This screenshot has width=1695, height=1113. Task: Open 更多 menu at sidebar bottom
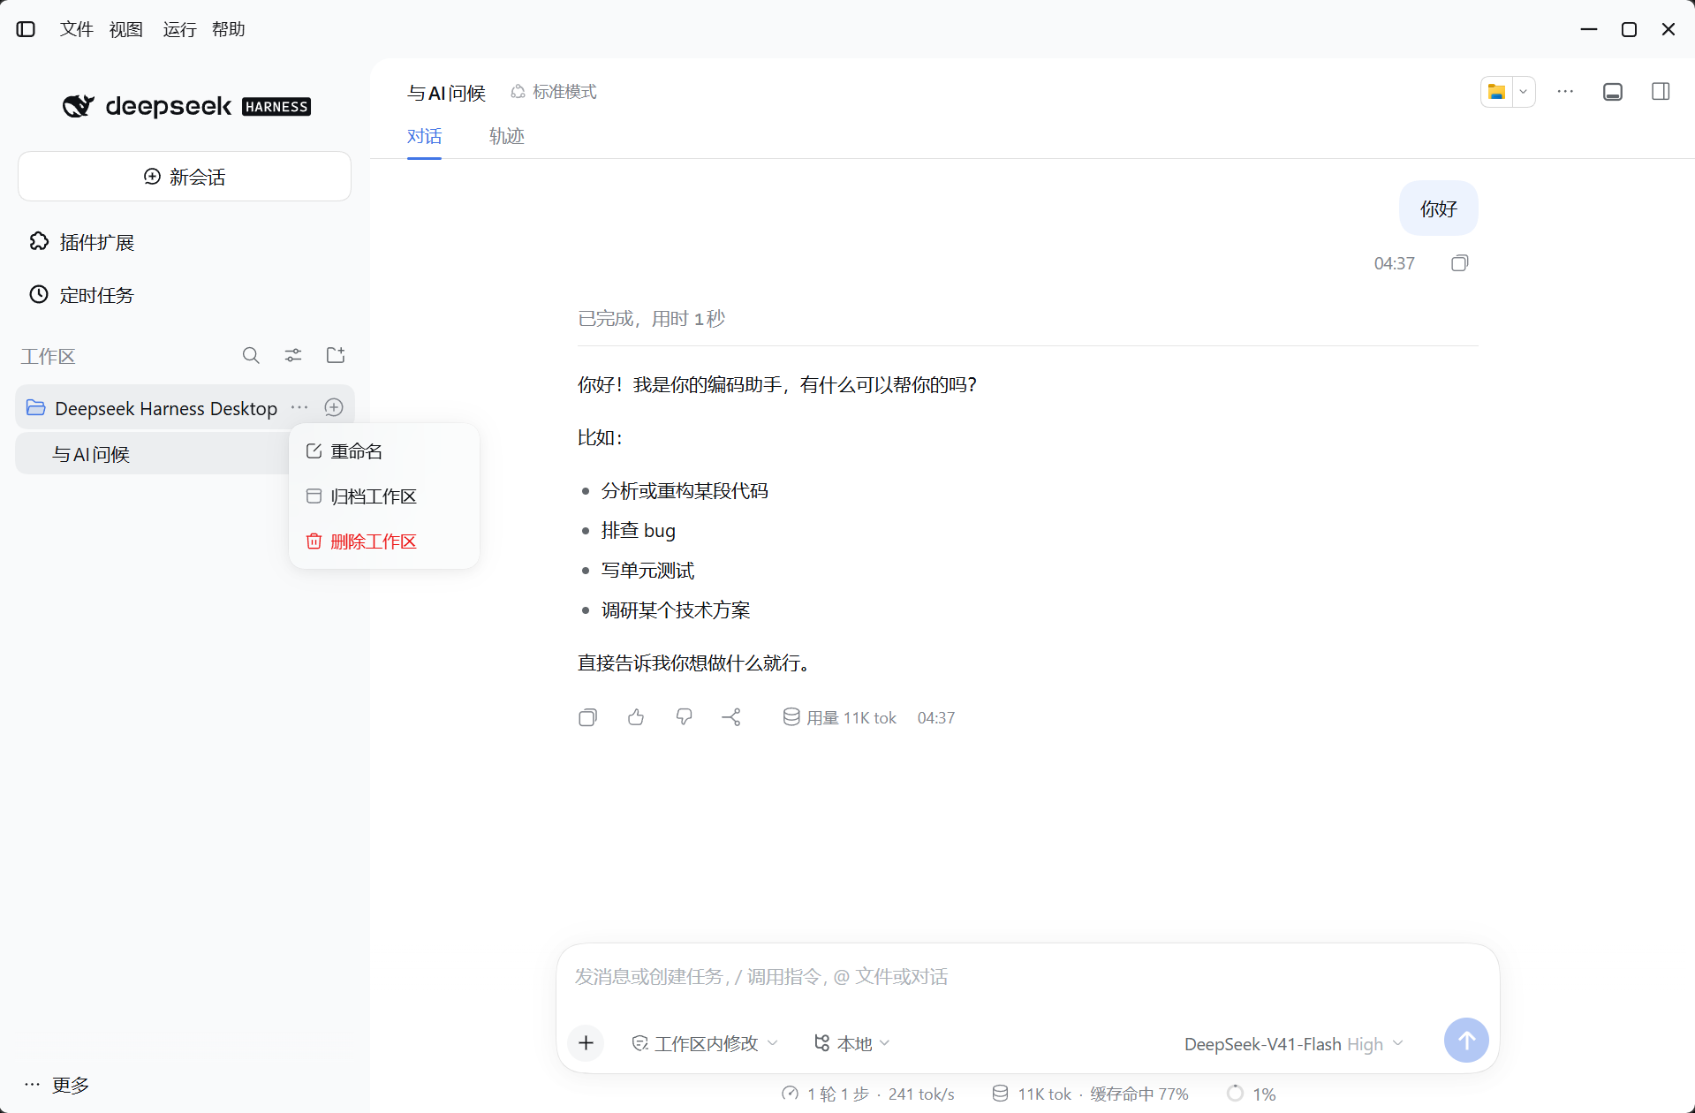pos(57,1085)
